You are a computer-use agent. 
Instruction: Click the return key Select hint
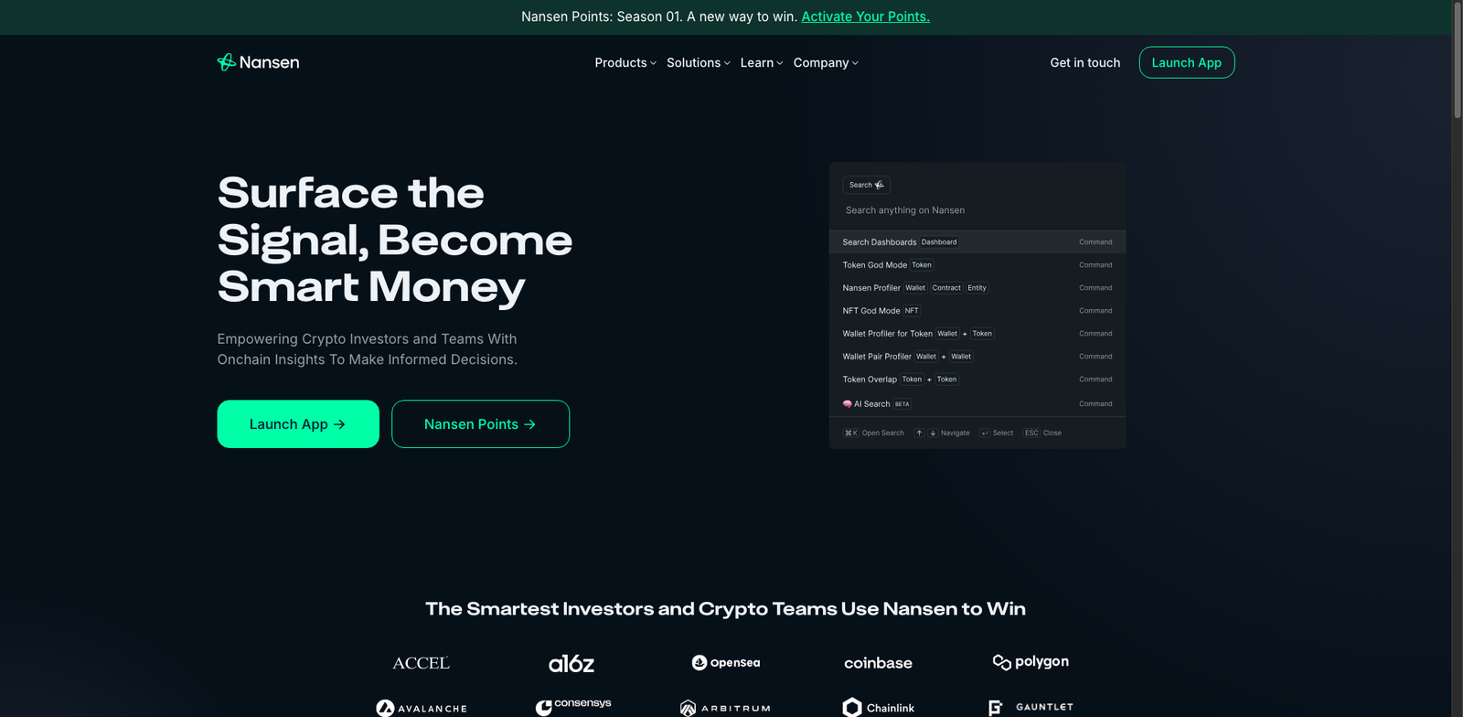pyautogui.click(x=996, y=433)
